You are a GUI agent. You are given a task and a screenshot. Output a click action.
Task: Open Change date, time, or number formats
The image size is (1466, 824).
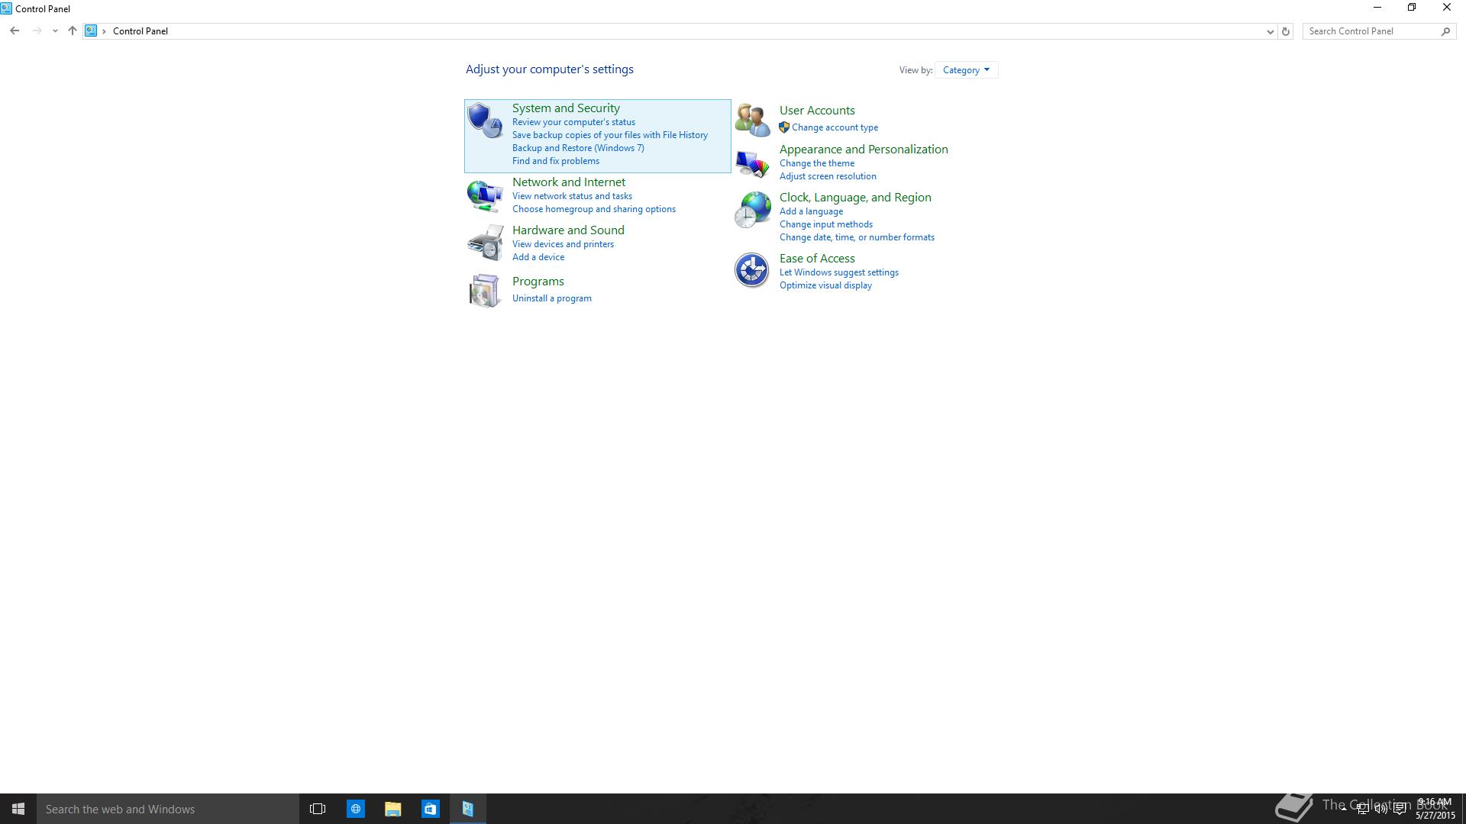tap(857, 237)
